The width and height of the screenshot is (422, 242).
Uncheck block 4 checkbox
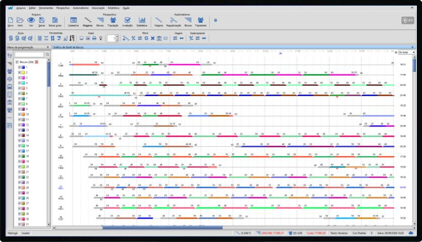click(x=19, y=83)
